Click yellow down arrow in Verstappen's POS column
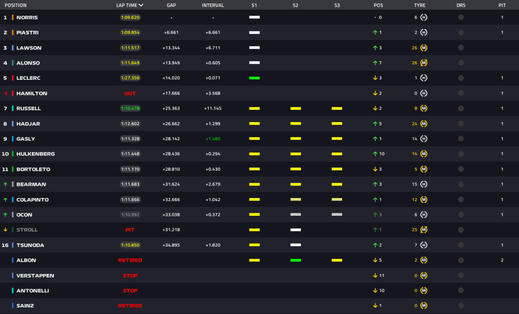Screen dimensions: 519x314 coord(375,276)
